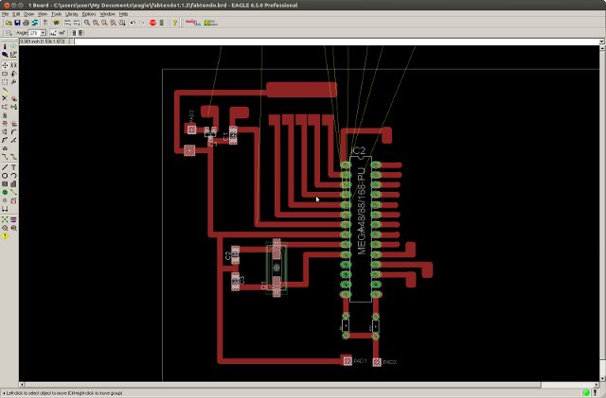The image size is (606, 398).
Task: Open the grid settings icon
Action: click(9, 33)
